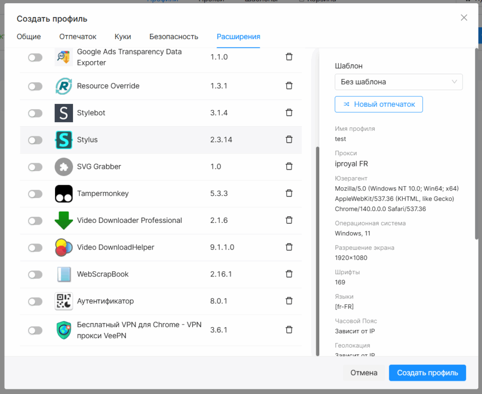Delete the SVG Grabber extension

point(289,166)
